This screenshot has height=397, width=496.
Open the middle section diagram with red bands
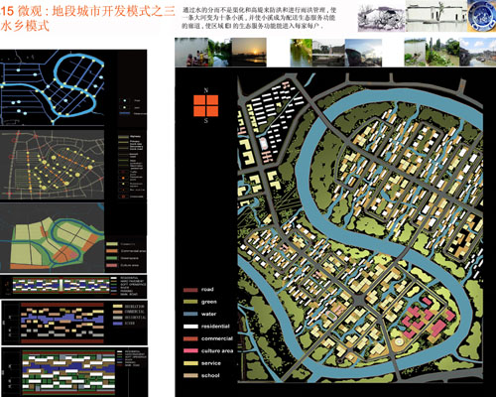(x=62, y=323)
